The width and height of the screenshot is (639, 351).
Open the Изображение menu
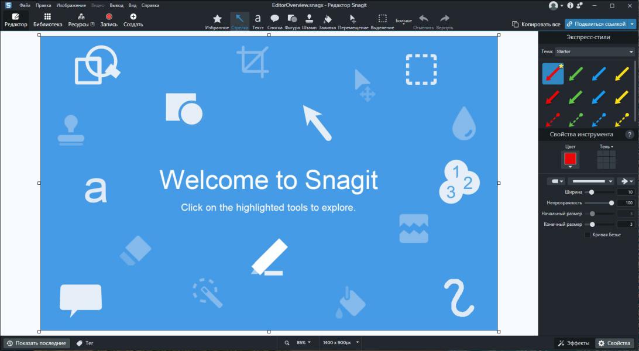coord(71,5)
